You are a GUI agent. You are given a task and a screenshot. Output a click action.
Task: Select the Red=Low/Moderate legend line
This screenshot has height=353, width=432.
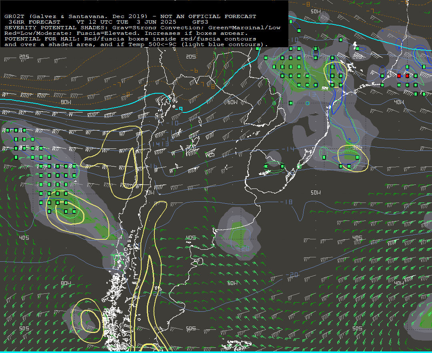126,33
